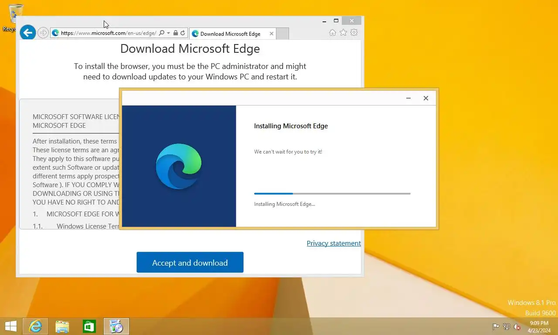Screen dimensions: 558x335
Task: Open Internet Explorer Tools gear
Action: pyautogui.click(x=354, y=33)
